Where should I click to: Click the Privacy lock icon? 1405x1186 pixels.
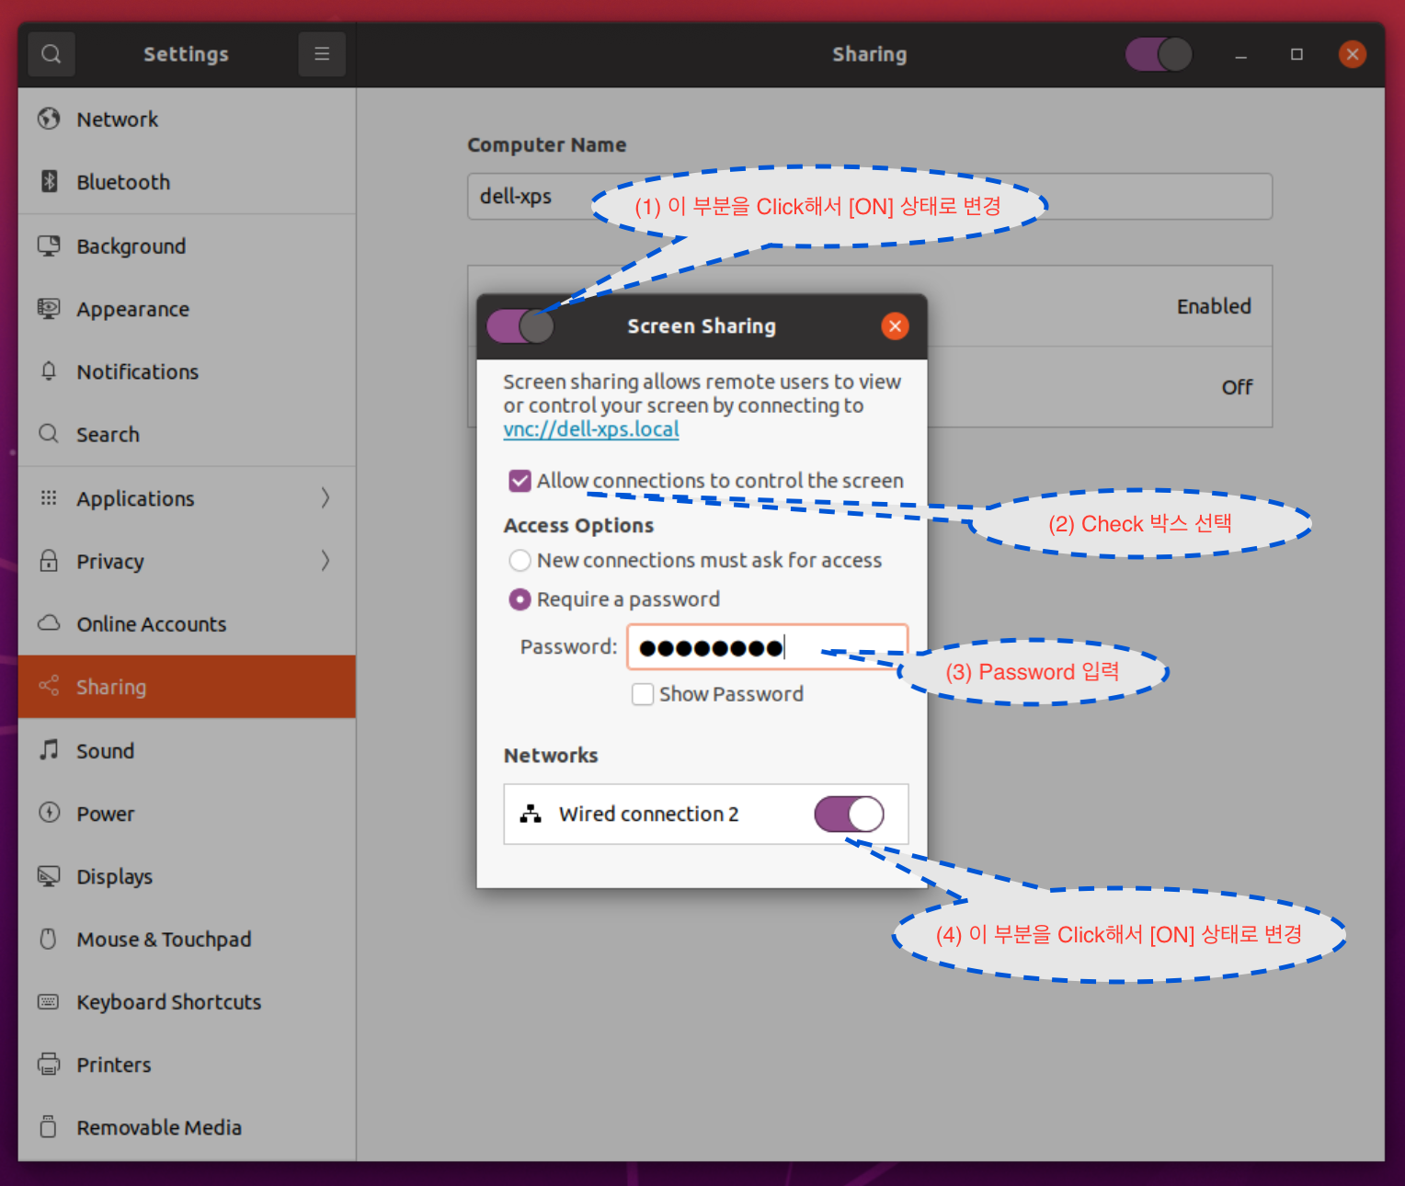click(x=49, y=560)
